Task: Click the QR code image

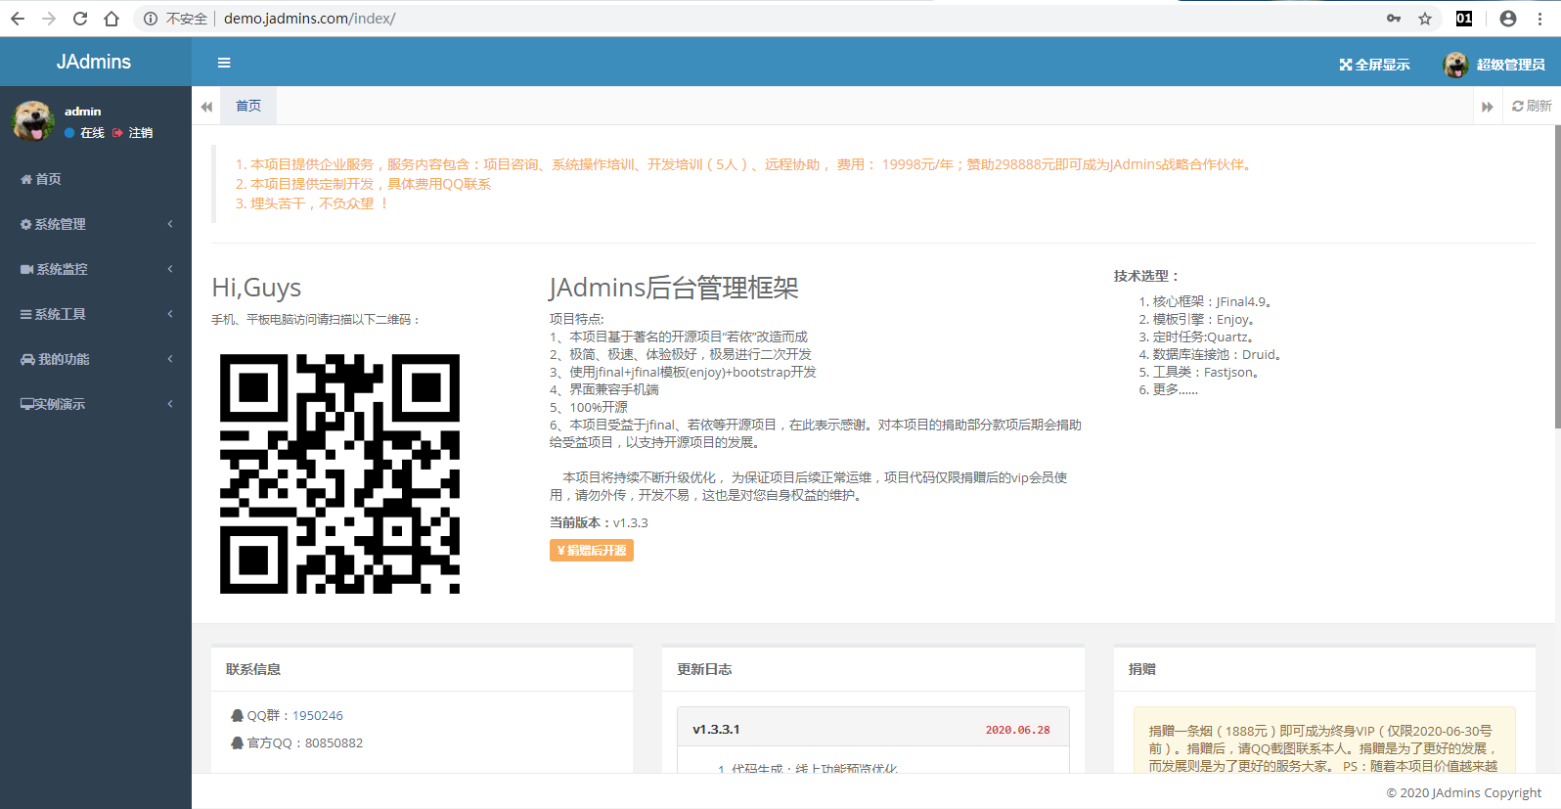Action: click(x=339, y=473)
